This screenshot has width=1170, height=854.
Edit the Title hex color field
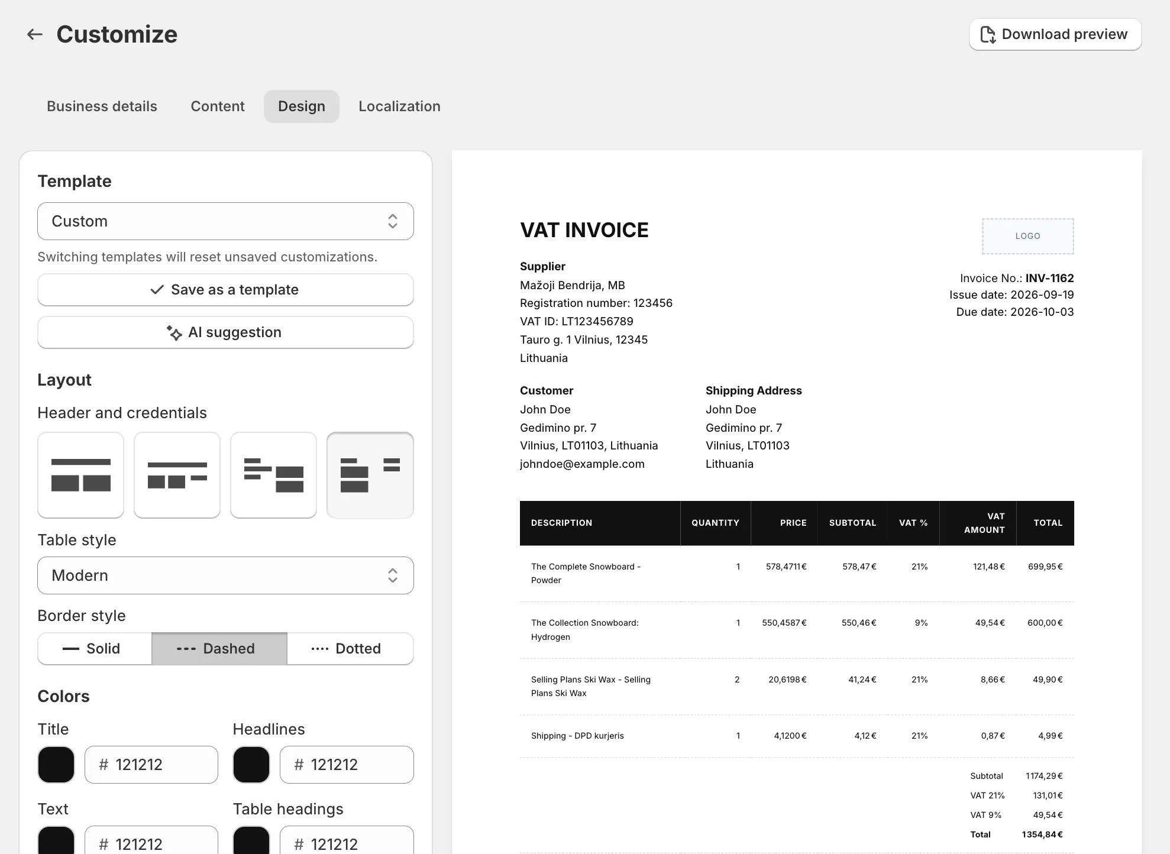[151, 765]
